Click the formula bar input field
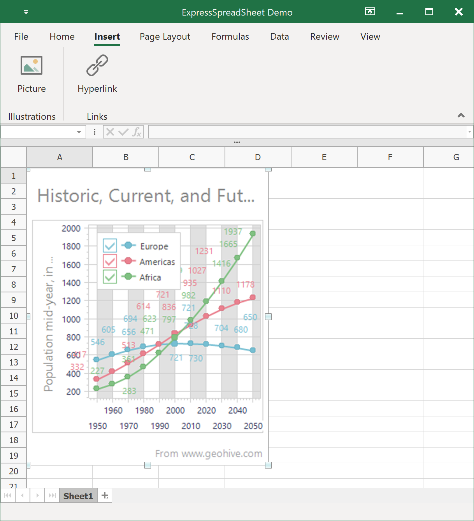 307,132
